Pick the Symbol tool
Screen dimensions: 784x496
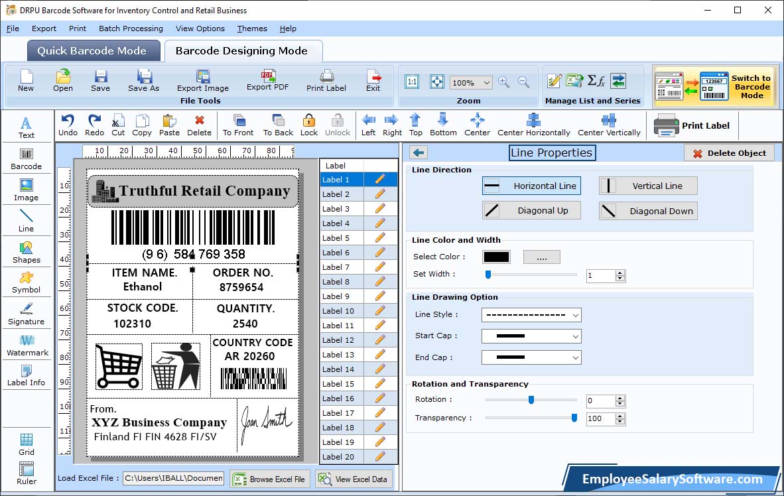(x=26, y=282)
